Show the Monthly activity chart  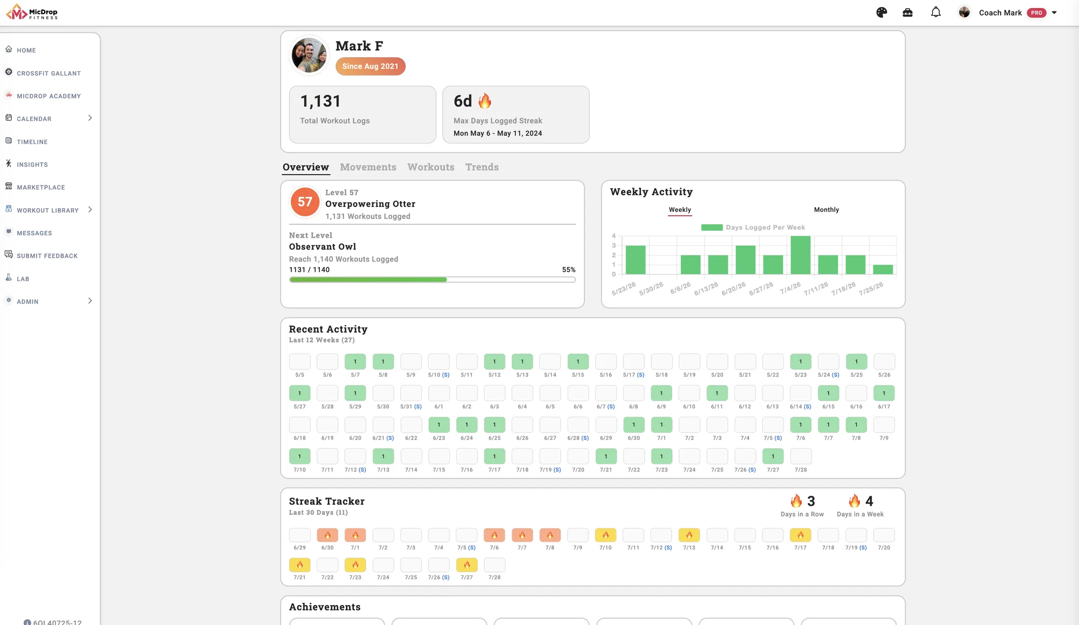tap(826, 210)
